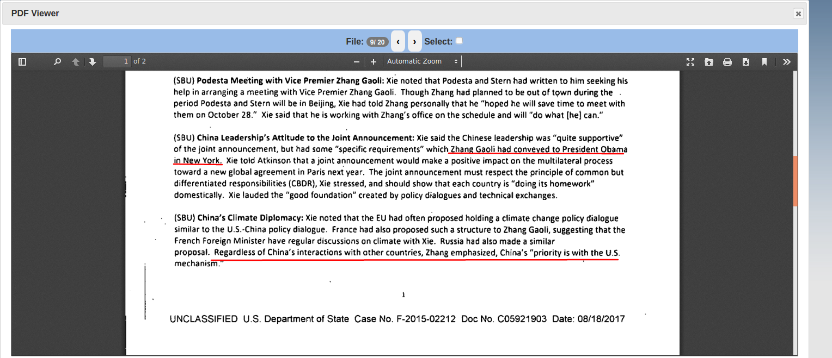
Task: Toggle the PDF sidebar panel
Action: click(22, 62)
